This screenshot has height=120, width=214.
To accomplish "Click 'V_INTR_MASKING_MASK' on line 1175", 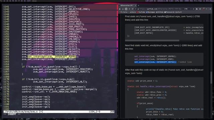I will pos(63,92).
